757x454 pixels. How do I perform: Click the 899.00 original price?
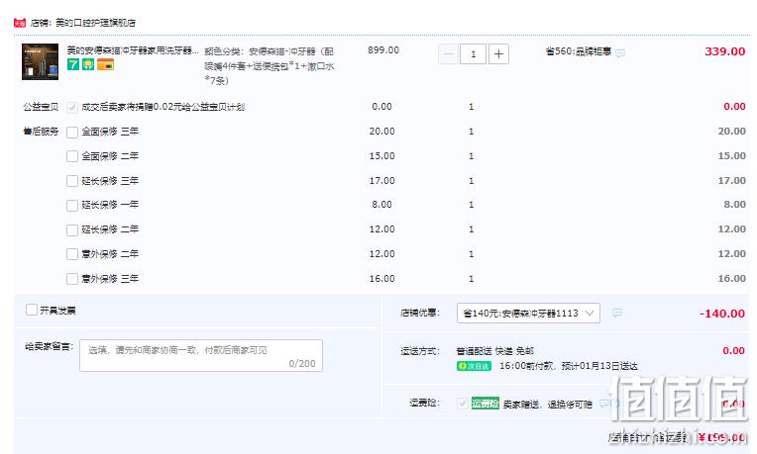tap(383, 50)
